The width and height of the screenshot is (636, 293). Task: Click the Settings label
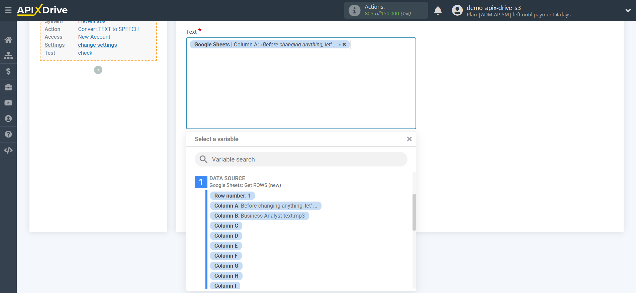click(x=55, y=45)
